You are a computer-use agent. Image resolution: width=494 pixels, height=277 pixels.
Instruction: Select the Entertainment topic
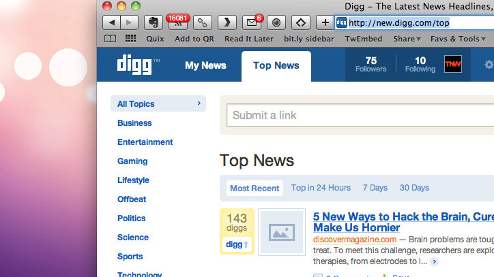tap(145, 142)
